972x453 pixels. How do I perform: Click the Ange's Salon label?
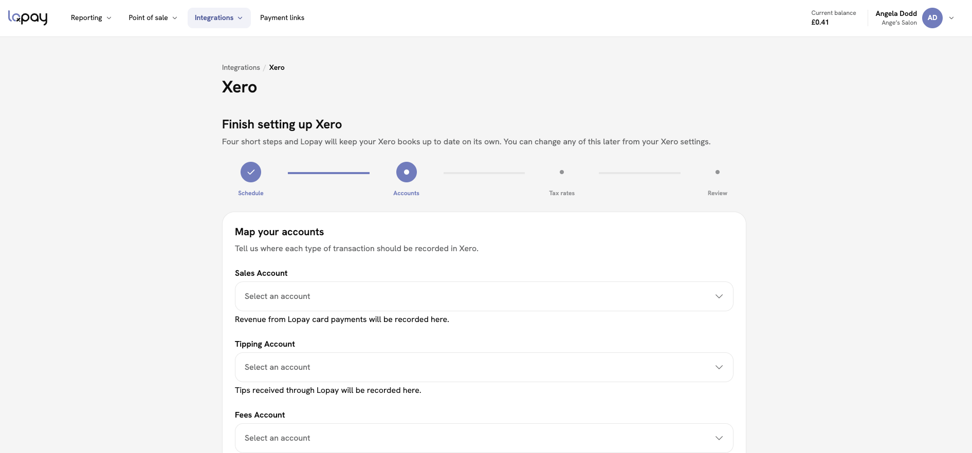tap(899, 23)
